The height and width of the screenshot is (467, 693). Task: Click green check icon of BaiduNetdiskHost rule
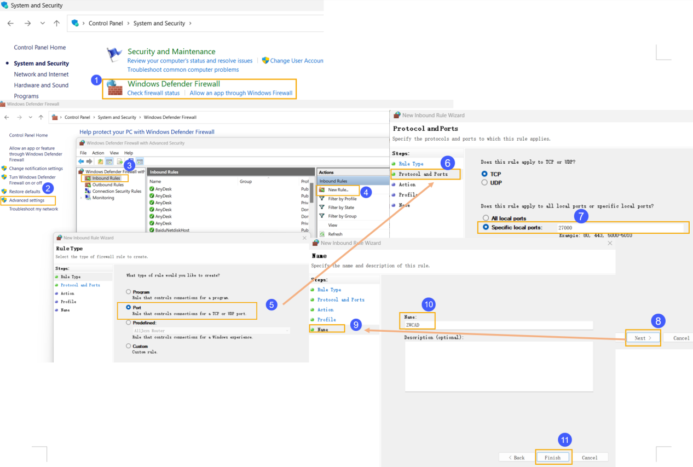(152, 230)
